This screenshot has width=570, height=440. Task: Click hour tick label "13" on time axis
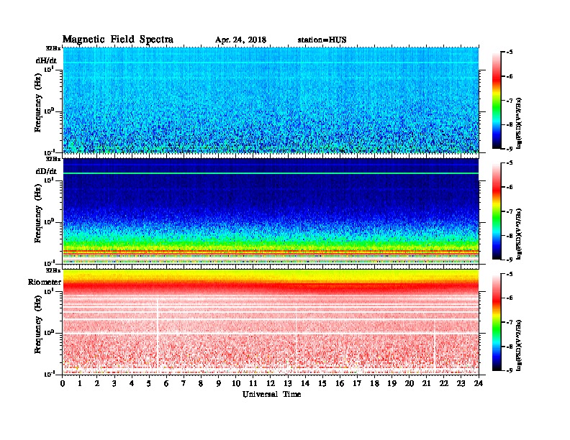coord(288,383)
